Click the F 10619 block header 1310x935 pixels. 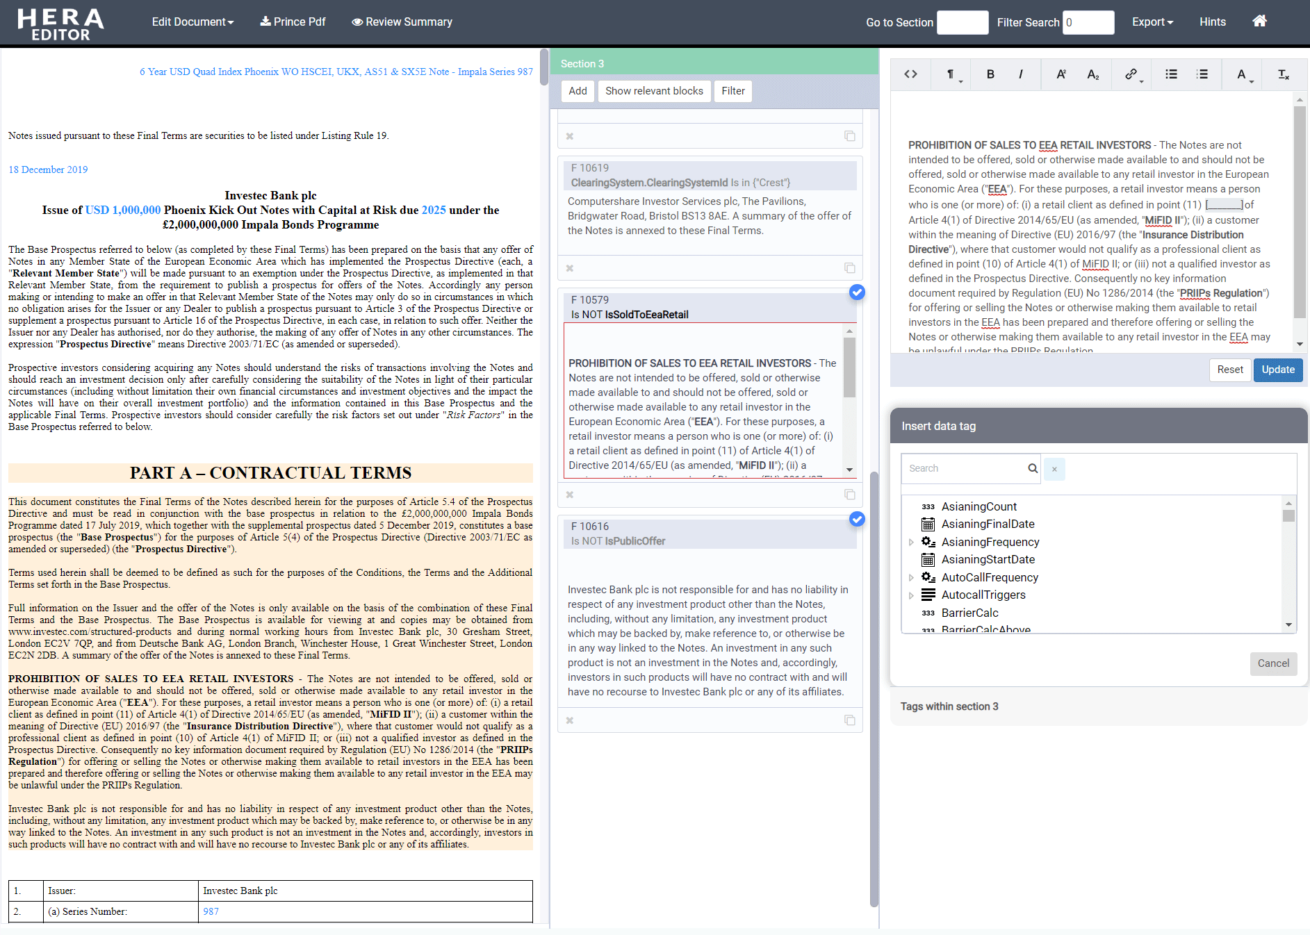click(710, 175)
